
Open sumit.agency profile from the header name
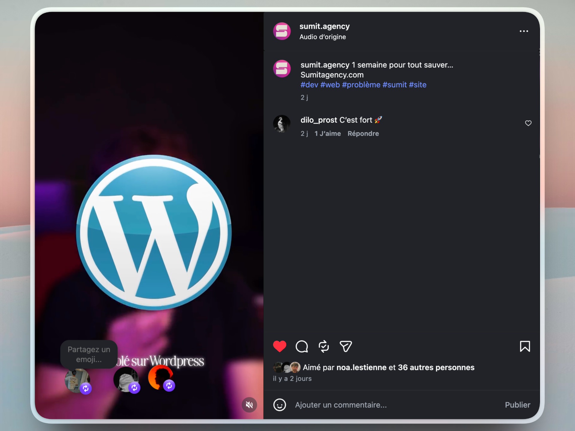point(324,26)
